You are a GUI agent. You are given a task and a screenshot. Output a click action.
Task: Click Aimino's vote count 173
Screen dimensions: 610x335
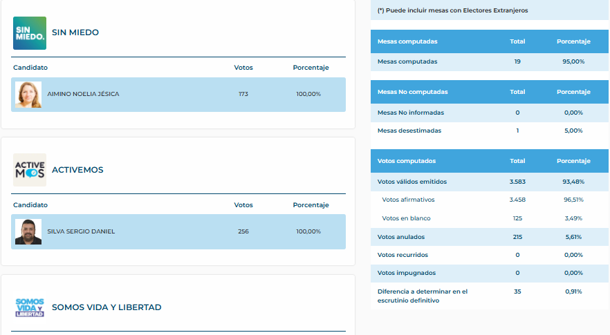click(x=243, y=94)
